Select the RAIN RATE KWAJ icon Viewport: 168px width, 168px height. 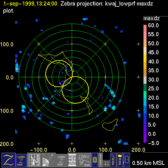tap(72, 160)
